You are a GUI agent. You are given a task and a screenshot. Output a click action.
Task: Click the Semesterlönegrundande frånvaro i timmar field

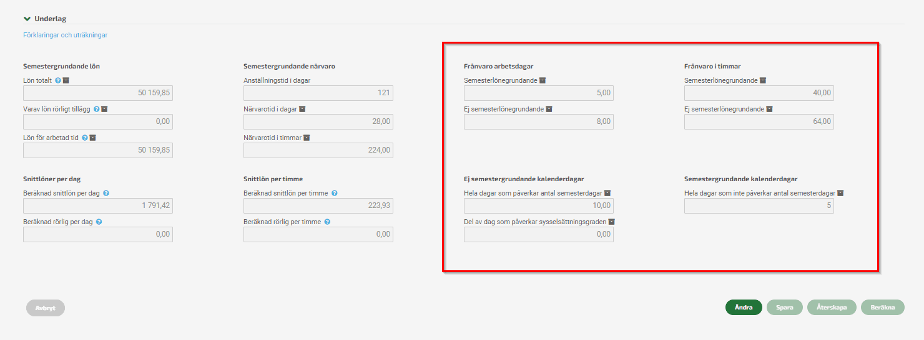pyautogui.click(x=759, y=93)
